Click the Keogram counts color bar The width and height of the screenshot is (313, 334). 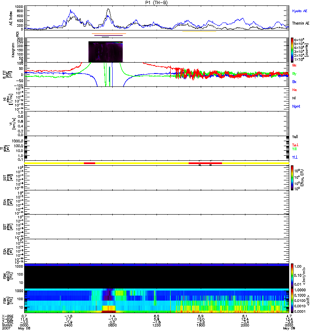click(x=292, y=50)
